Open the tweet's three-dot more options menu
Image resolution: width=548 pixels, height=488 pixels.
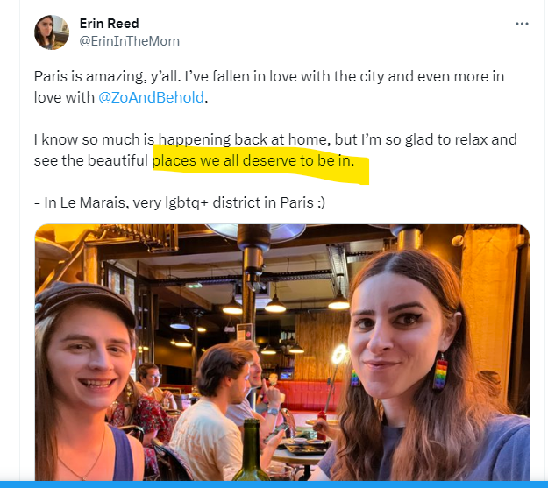pos(522,24)
